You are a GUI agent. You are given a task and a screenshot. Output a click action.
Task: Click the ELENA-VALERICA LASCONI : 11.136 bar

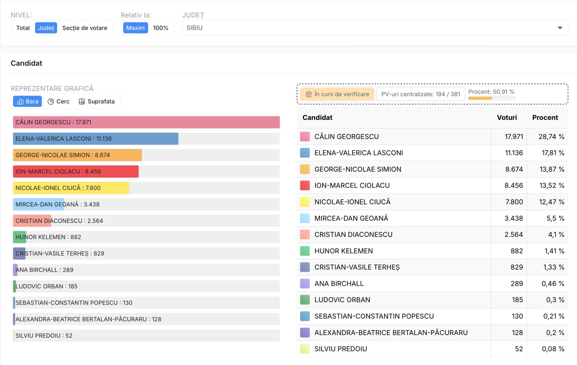click(96, 139)
